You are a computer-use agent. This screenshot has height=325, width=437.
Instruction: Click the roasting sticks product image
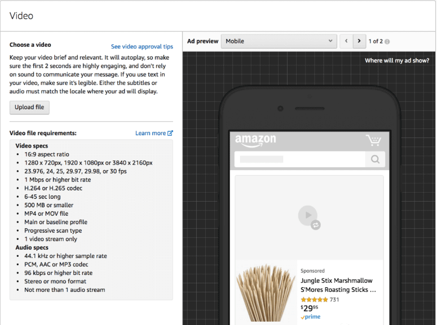266,292
